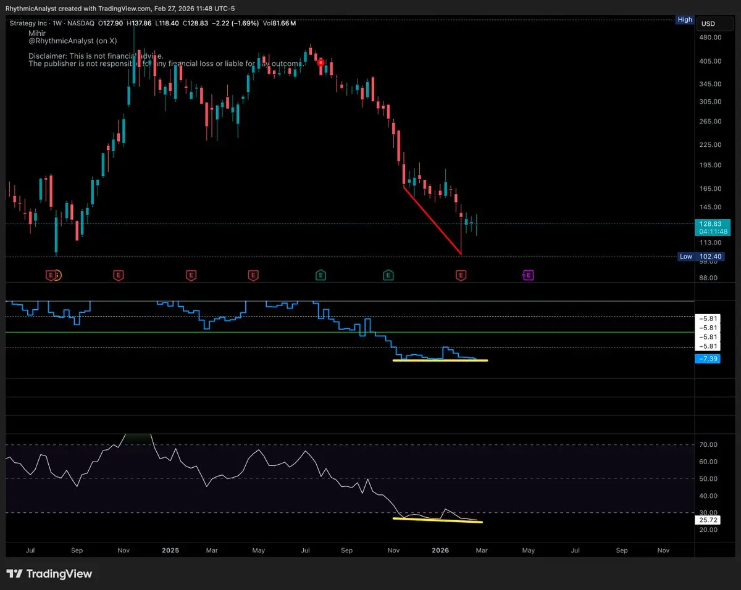This screenshot has height=590, width=741.
Task: Click the red dot marker on the price candles
Action: coord(320,62)
